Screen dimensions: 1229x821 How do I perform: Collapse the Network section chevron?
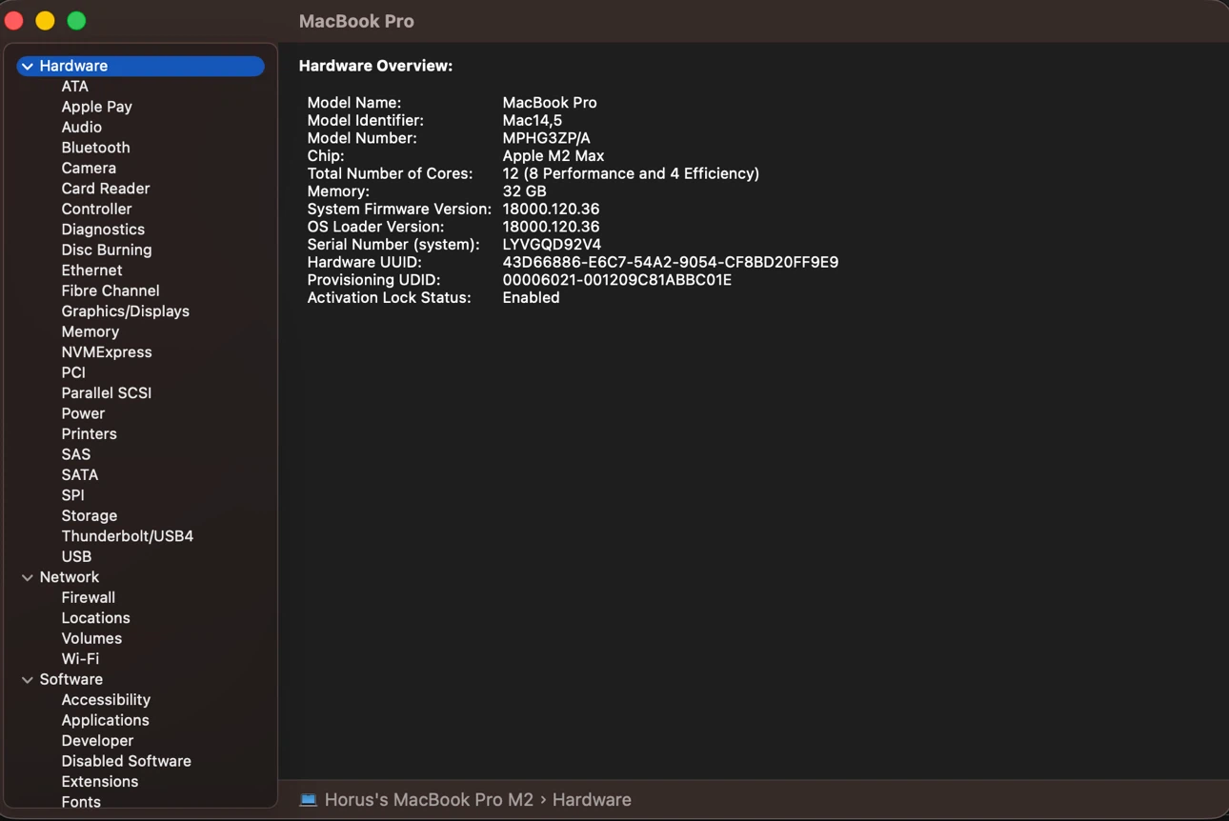point(28,578)
